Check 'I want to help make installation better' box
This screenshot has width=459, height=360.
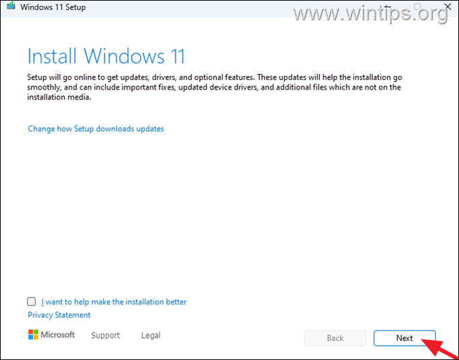[x=32, y=301]
